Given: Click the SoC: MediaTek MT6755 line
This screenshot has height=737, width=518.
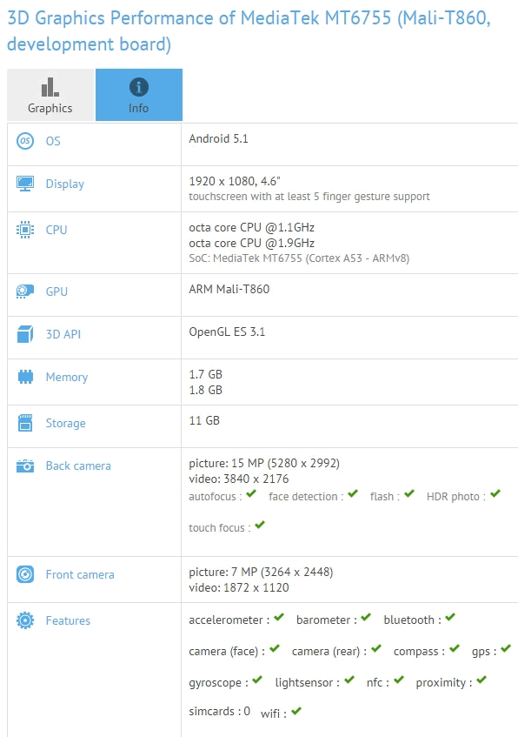Looking at the screenshot, I should point(299,258).
